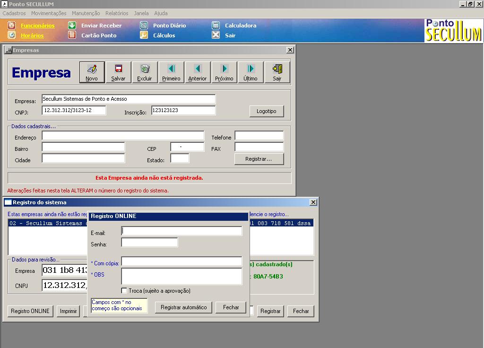Click the Empresa revision code field
This screenshot has height=348, width=484.
(65, 270)
